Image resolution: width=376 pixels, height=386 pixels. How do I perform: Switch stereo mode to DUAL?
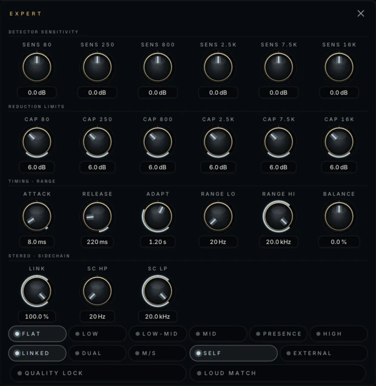[98, 353]
